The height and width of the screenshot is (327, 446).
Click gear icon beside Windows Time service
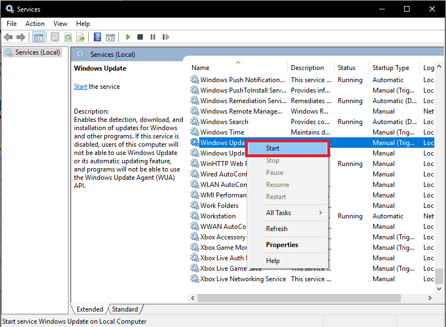coord(194,132)
